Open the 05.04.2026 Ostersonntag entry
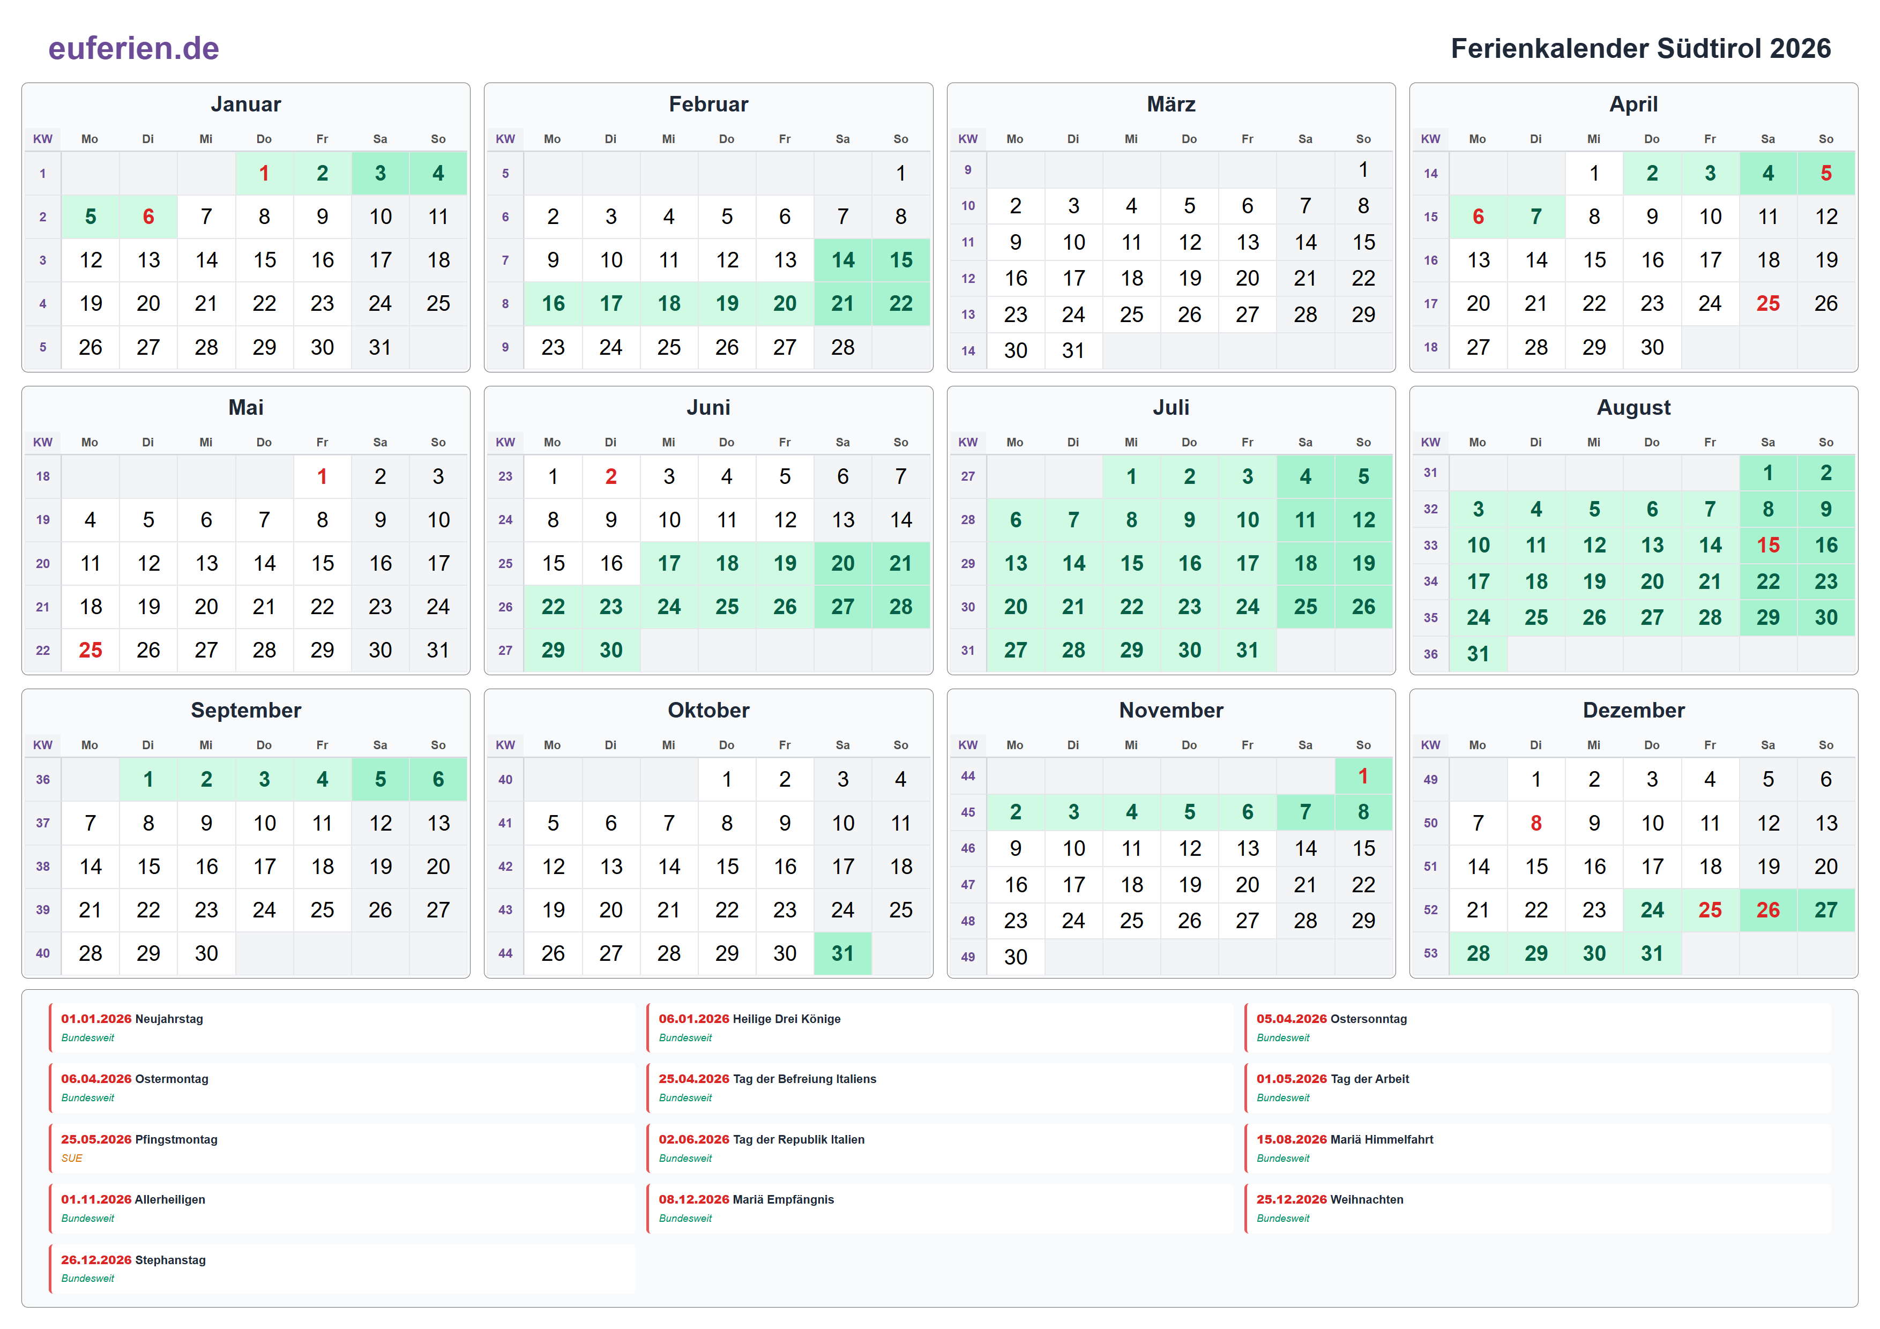This screenshot has height=1329, width=1880. coord(1538,1028)
